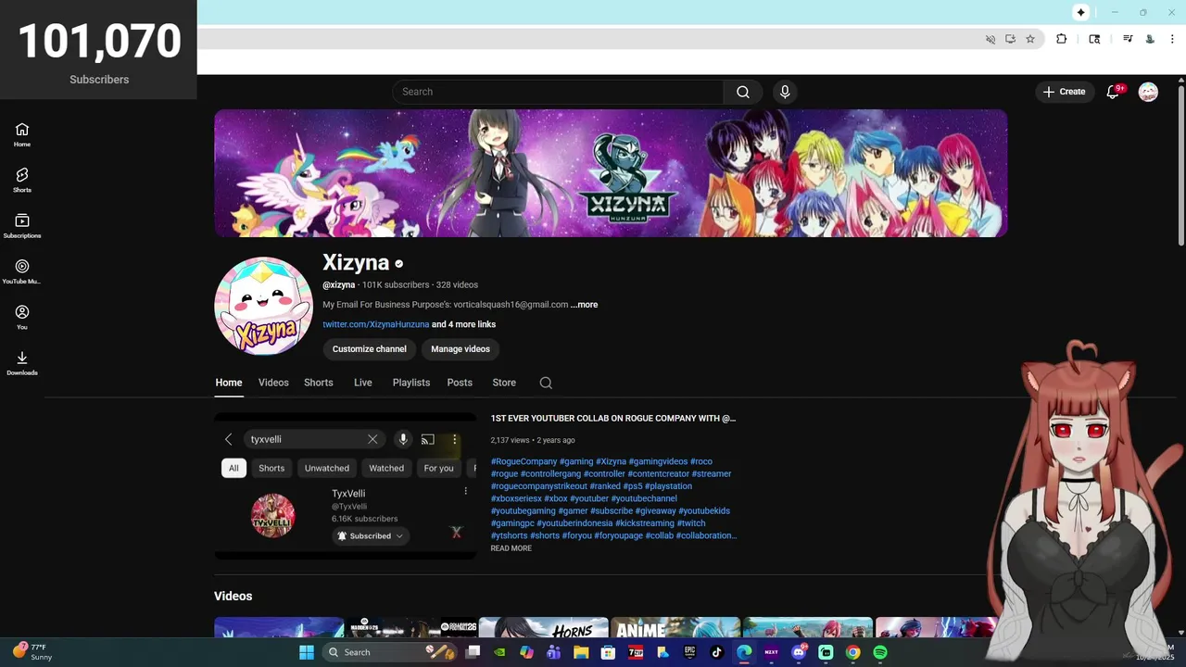Open Microsoft Edge from the taskbar
Viewport: 1186px width, 667px height.
(x=744, y=652)
